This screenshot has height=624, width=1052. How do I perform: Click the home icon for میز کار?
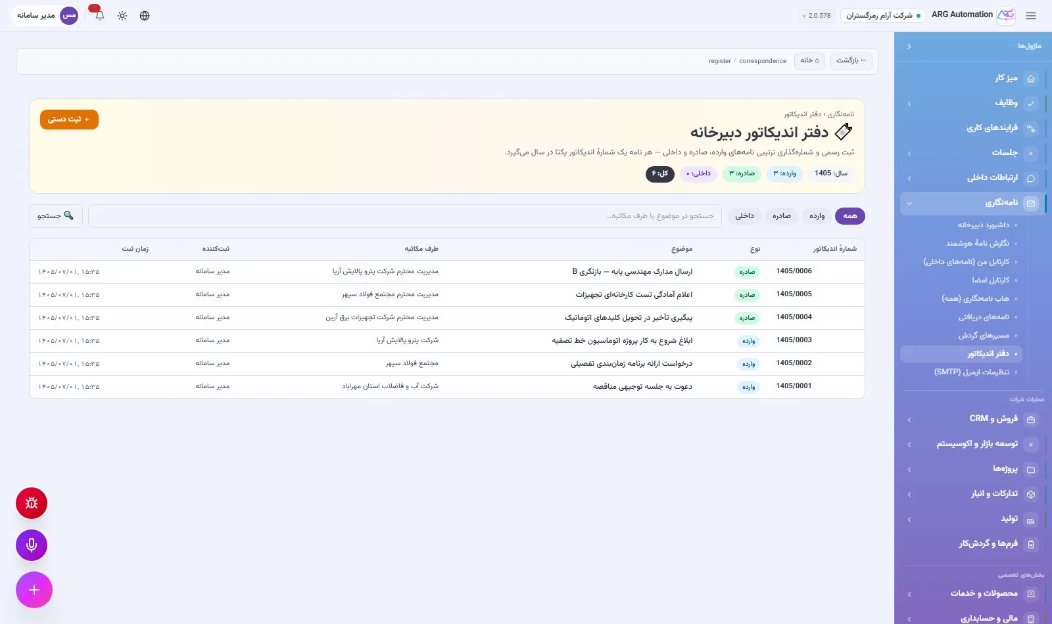click(x=1031, y=79)
